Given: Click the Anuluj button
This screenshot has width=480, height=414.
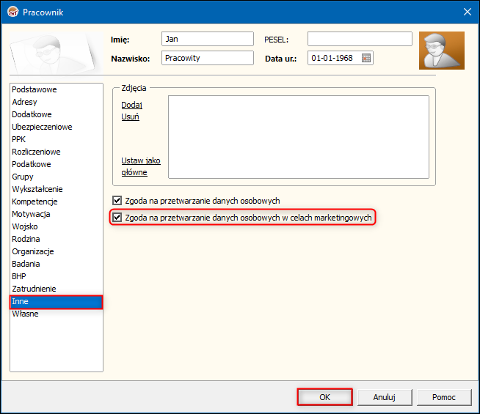Looking at the screenshot, I should click(x=385, y=397).
